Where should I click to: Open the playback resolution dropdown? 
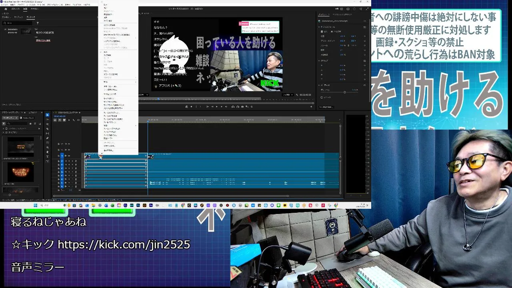288,95
